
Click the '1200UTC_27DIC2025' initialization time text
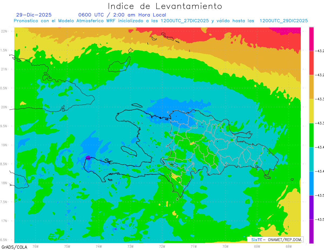(x=185, y=21)
